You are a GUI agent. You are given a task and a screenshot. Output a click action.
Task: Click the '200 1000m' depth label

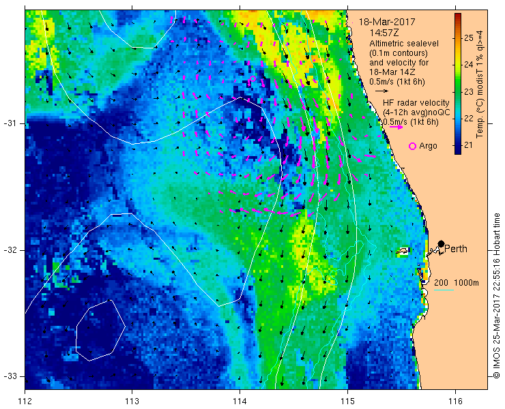(x=457, y=283)
